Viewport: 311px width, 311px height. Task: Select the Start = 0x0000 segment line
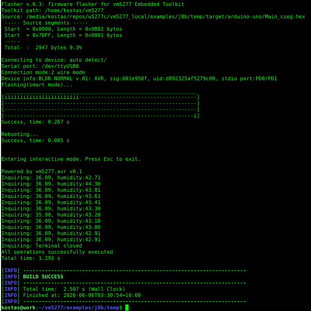63,29
